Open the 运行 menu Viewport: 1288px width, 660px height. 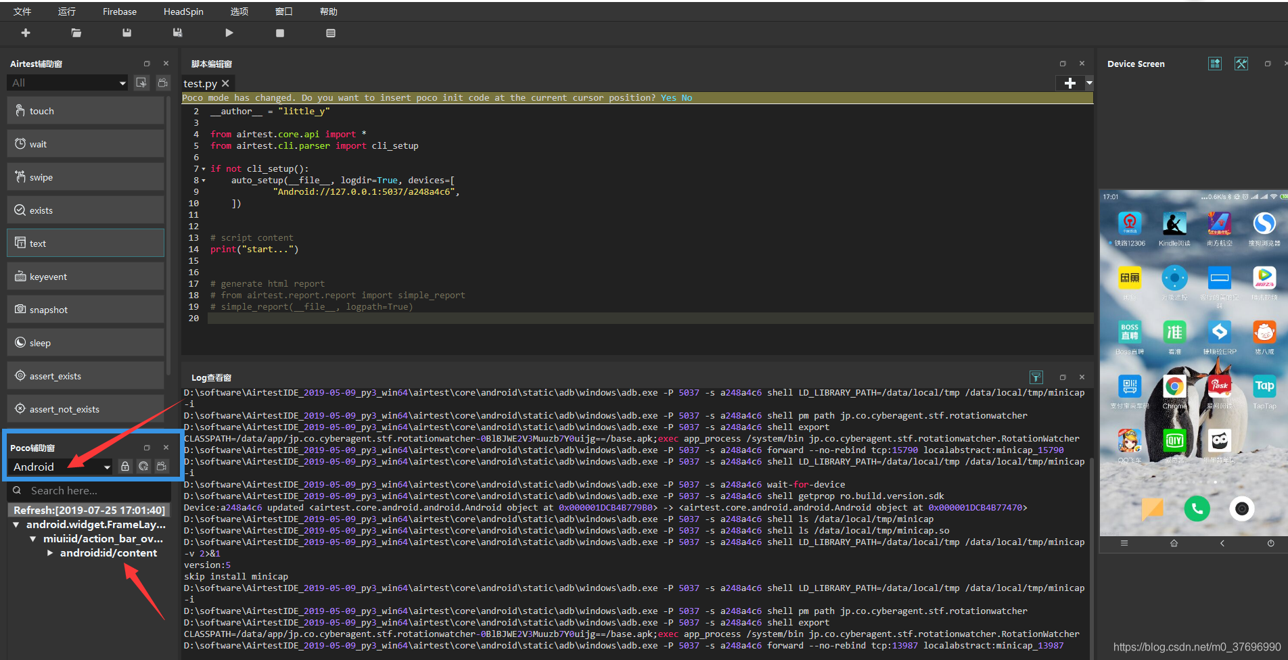67,11
